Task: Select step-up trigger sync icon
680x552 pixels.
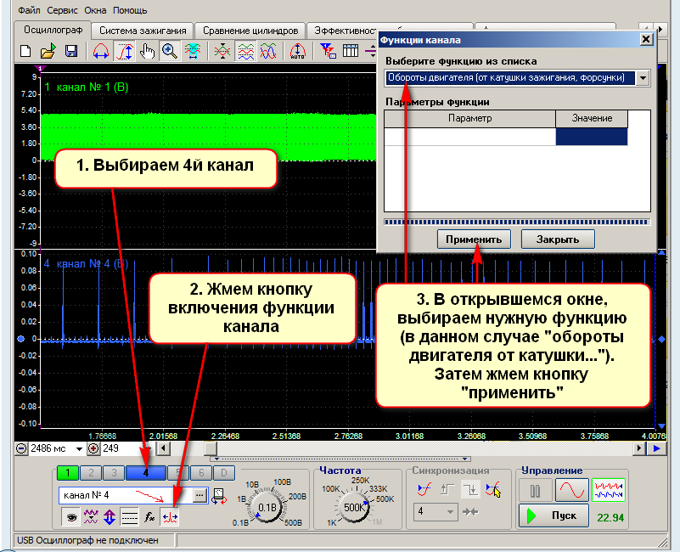Action: pyautogui.click(x=447, y=490)
